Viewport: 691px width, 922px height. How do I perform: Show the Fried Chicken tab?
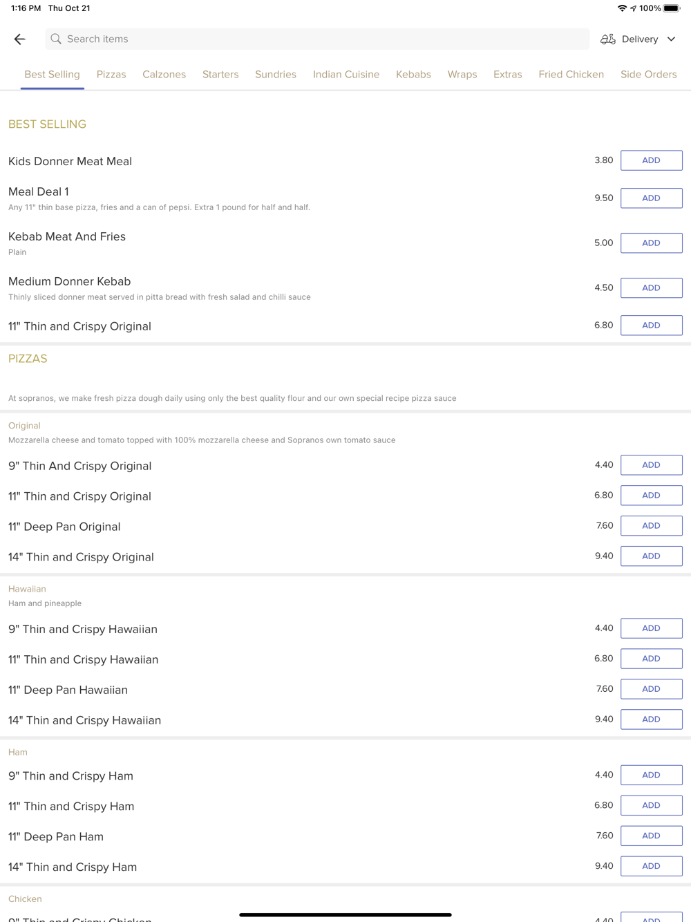pos(571,75)
